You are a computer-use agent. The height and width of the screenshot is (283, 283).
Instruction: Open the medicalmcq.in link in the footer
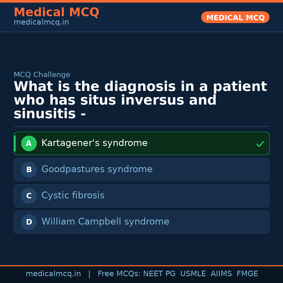(53, 274)
